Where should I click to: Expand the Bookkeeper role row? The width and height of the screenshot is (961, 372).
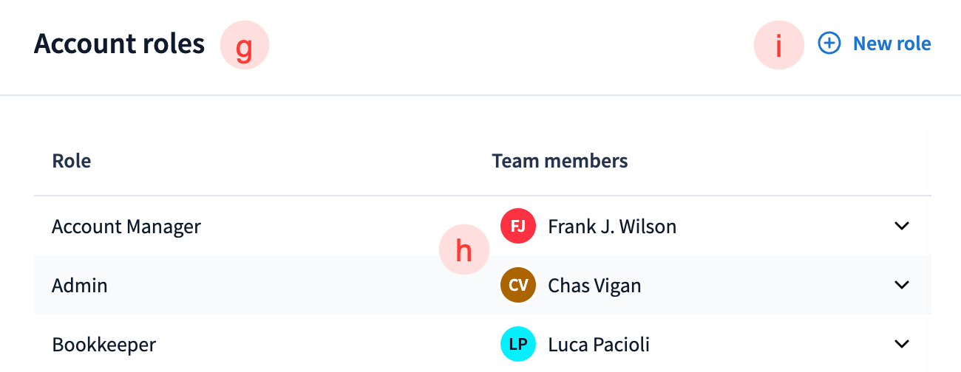[x=901, y=344]
